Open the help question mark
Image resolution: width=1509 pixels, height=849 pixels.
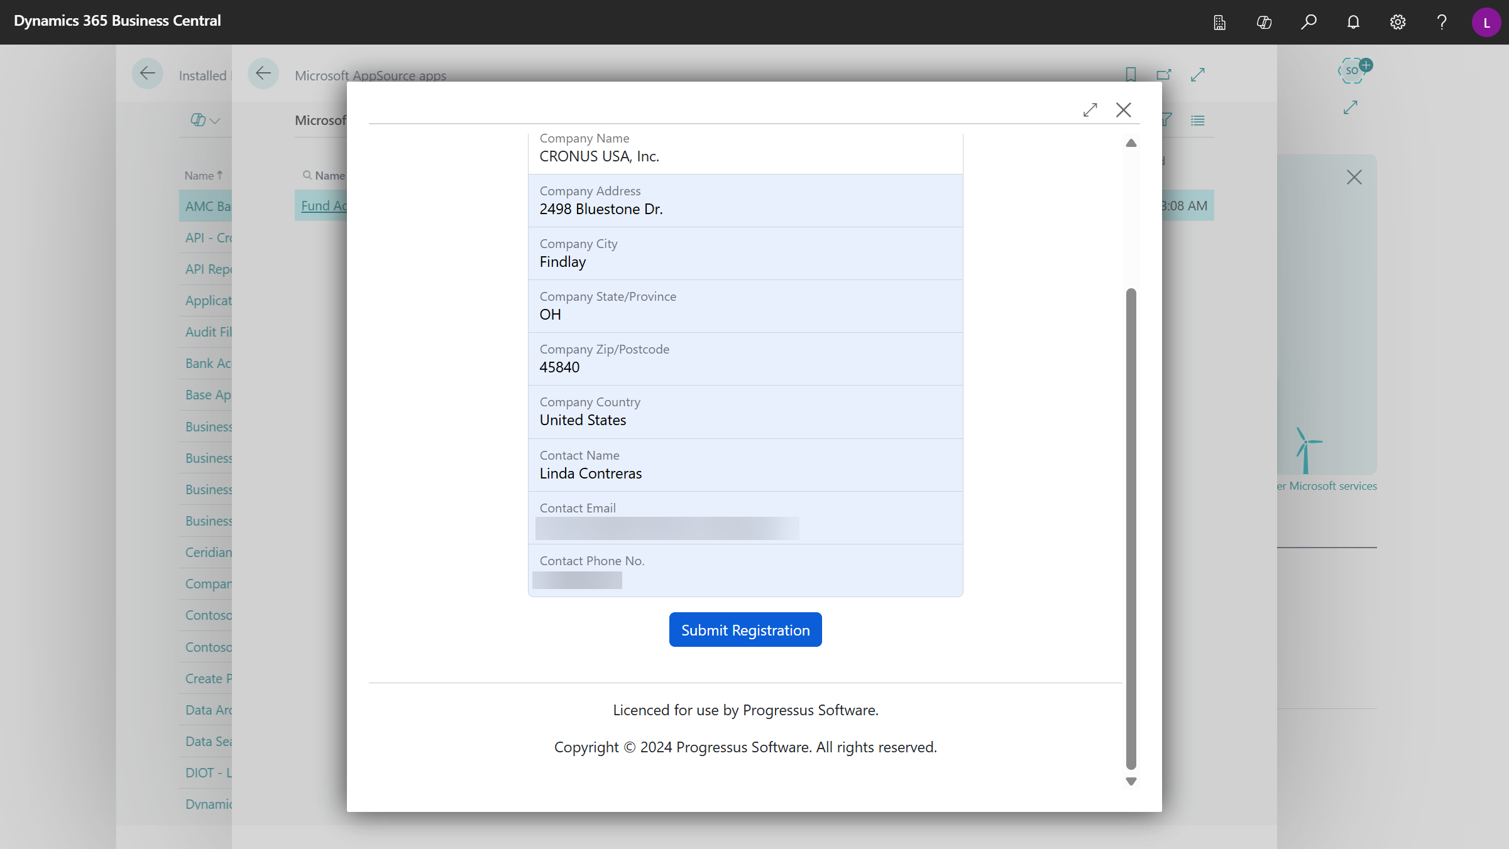(x=1442, y=22)
